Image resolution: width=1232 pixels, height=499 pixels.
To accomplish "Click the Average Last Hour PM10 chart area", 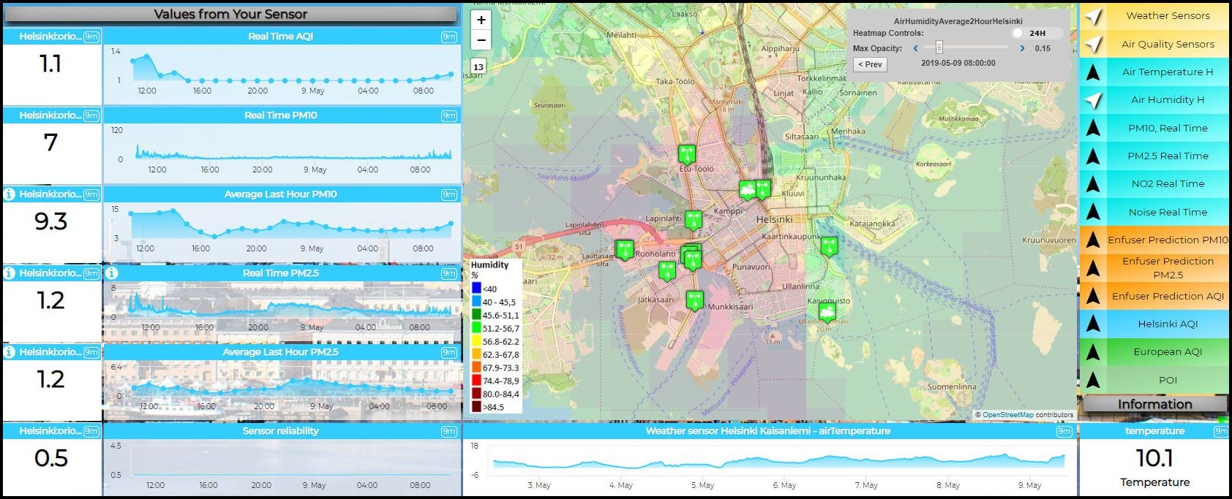I will coord(282,231).
